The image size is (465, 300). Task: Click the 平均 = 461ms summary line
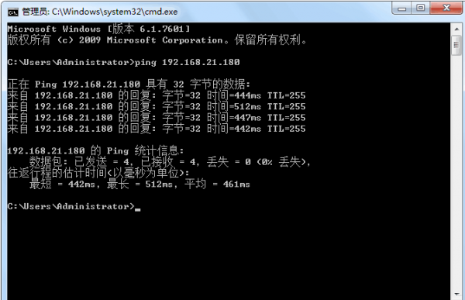pos(139,184)
